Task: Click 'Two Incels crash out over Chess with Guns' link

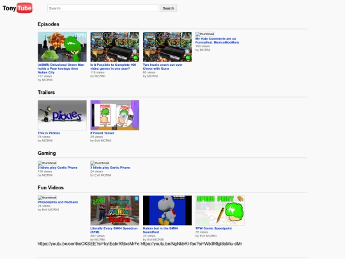Action: tap(163, 67)
